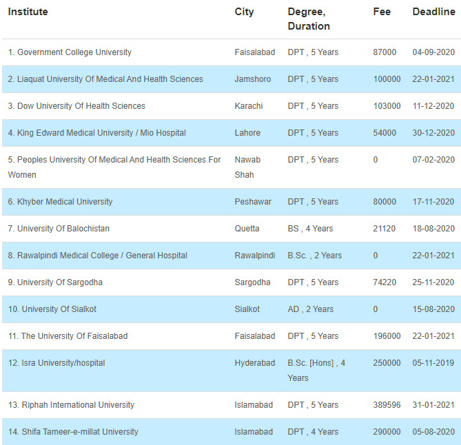Select fee value 389596
The width and height of the screenshot is (461, 445).
coord(387,405)
